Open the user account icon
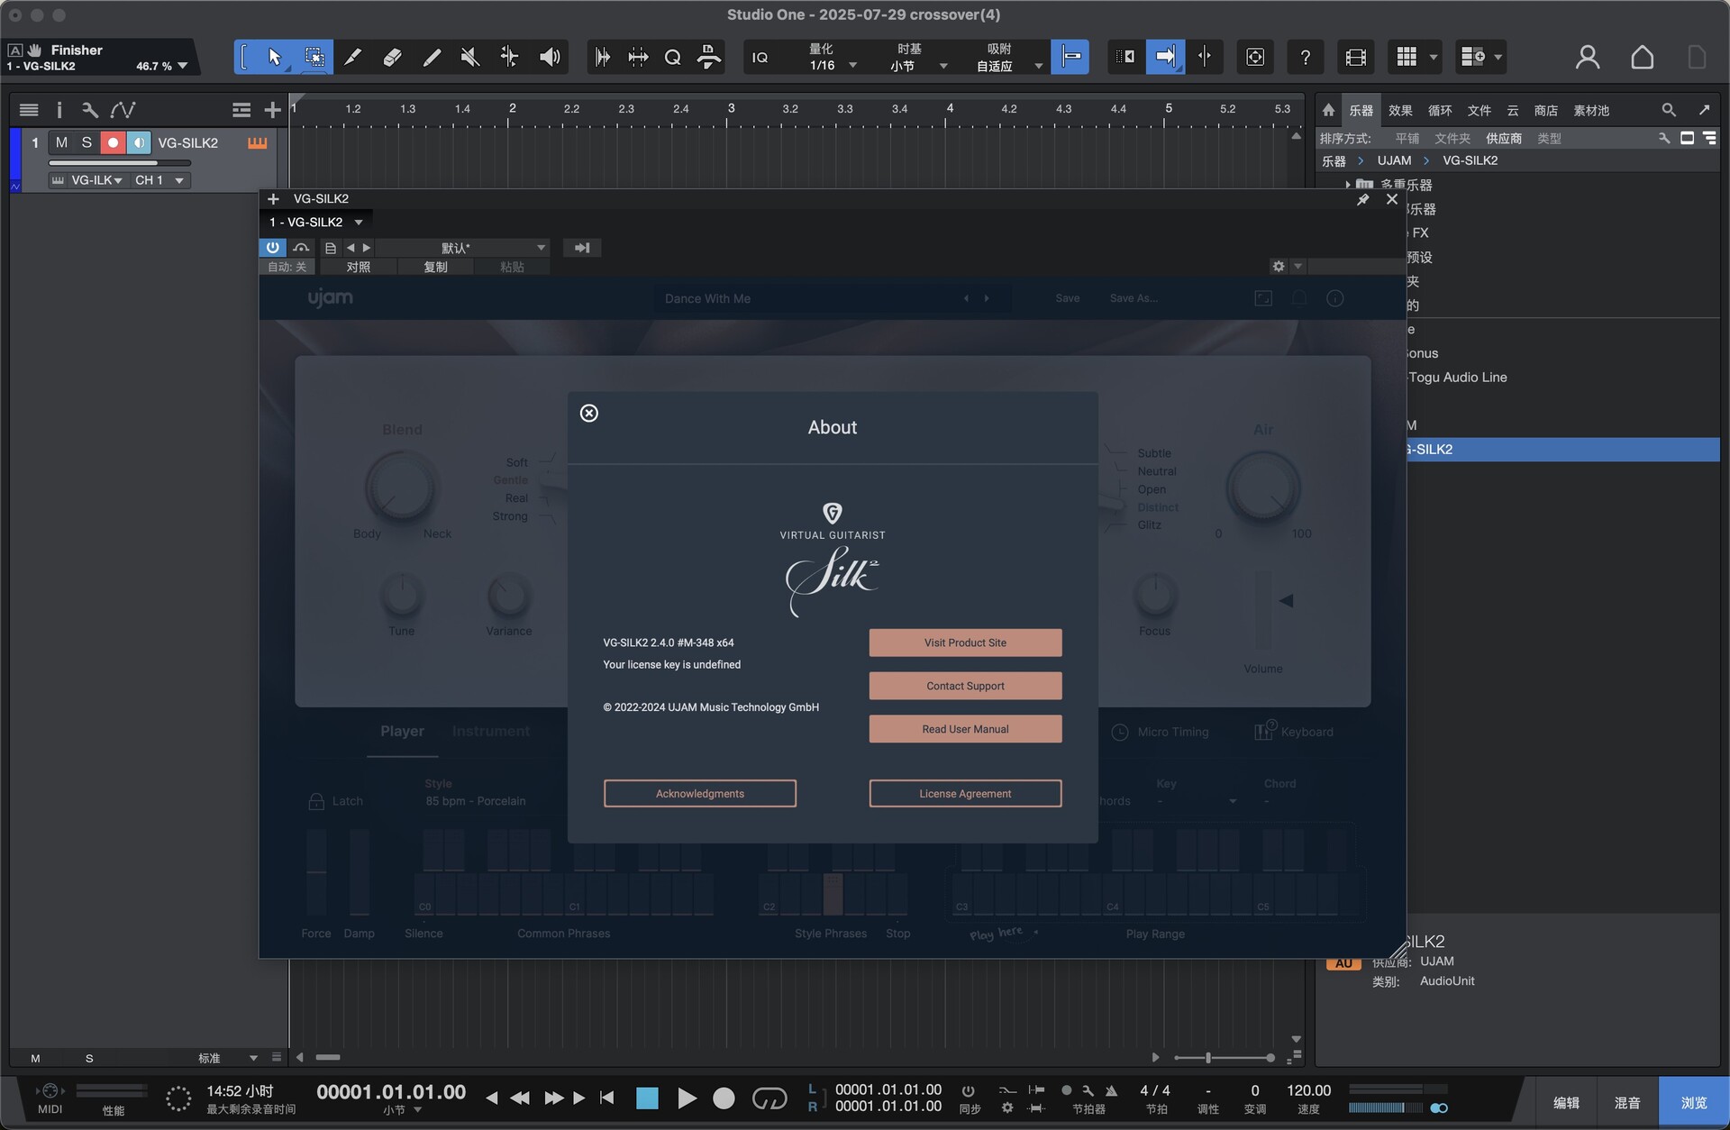The image size is (1730, 1130). coord(1588,58)
